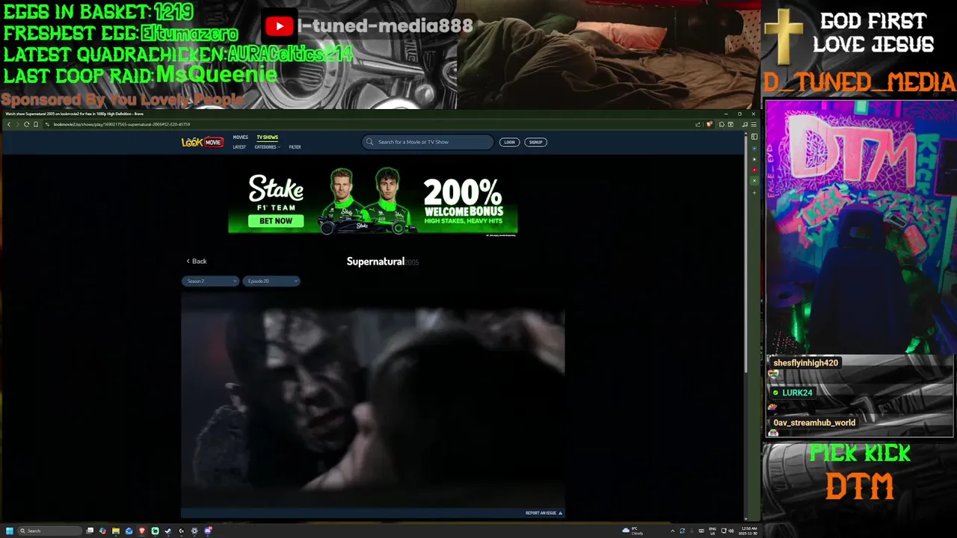
Task: Click the page vertical scrollbar
Action: [745, 254]
